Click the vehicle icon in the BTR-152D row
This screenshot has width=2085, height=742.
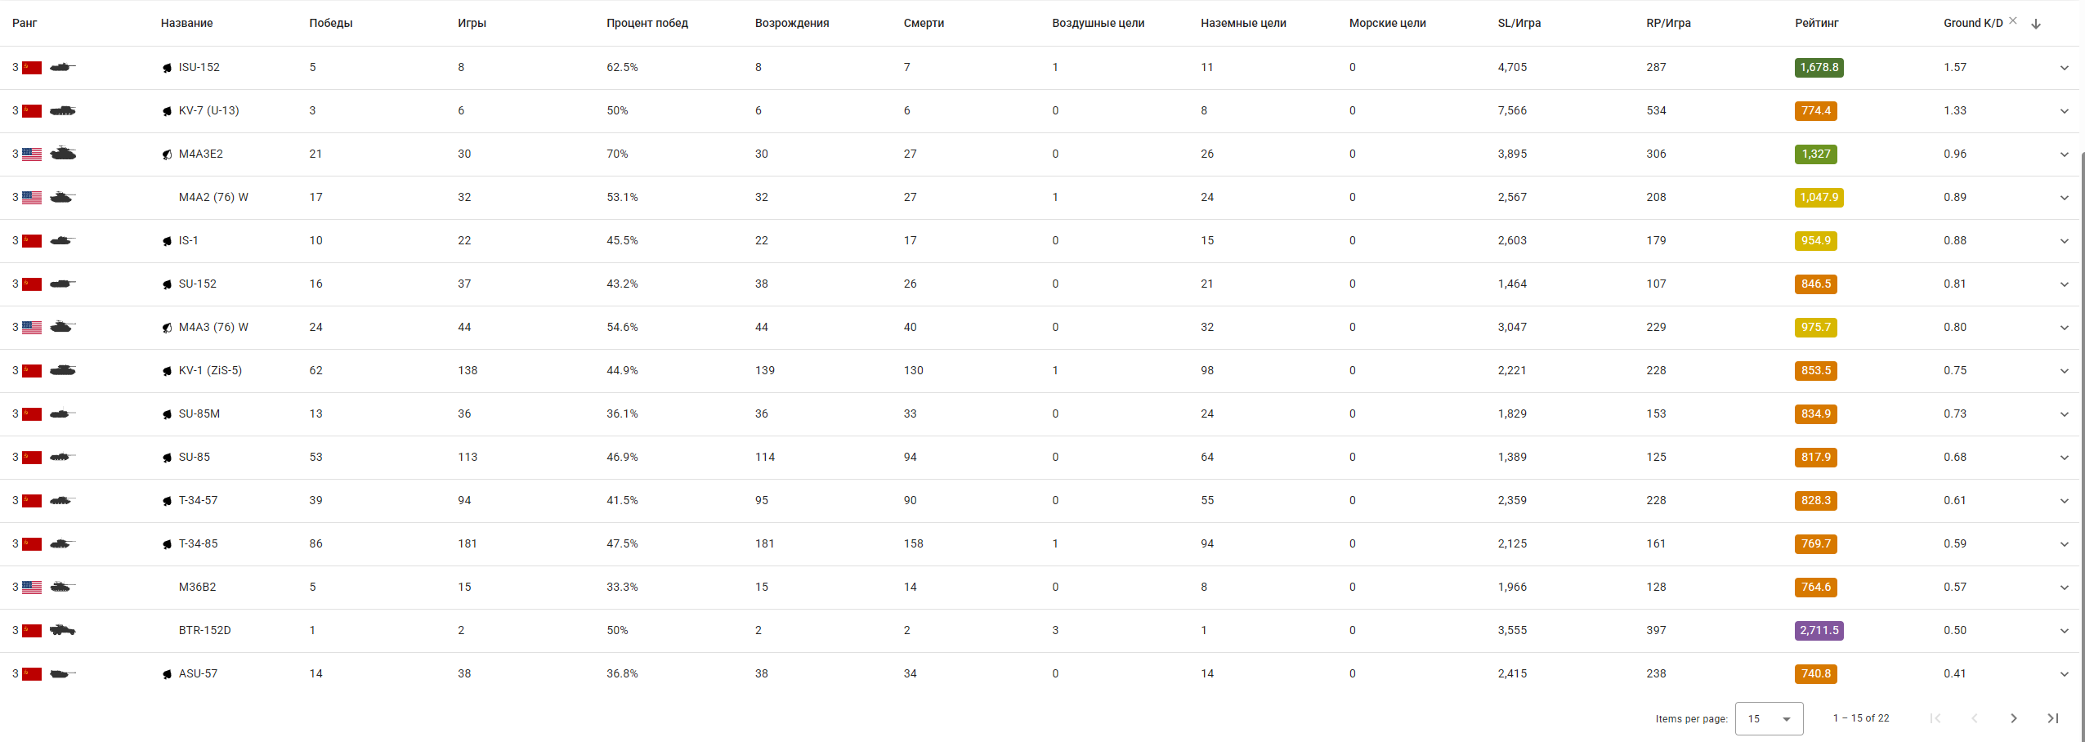tap(62, 630)
